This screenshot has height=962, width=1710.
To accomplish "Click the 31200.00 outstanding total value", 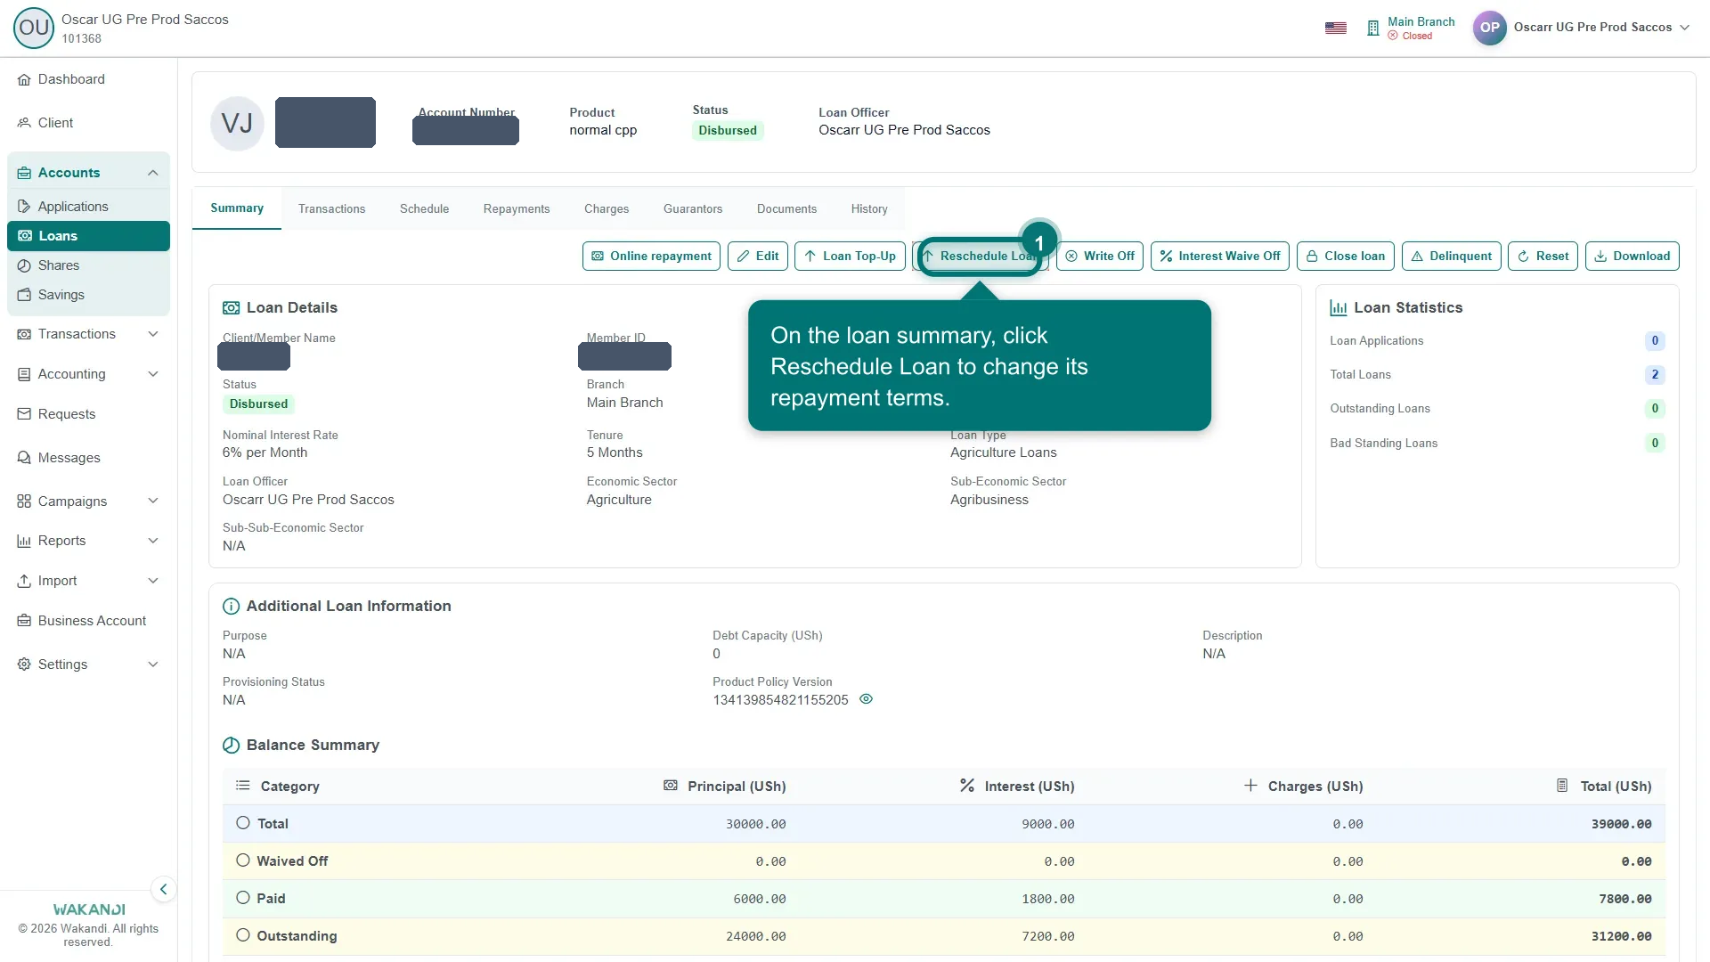I will [x=1621, y=936].
